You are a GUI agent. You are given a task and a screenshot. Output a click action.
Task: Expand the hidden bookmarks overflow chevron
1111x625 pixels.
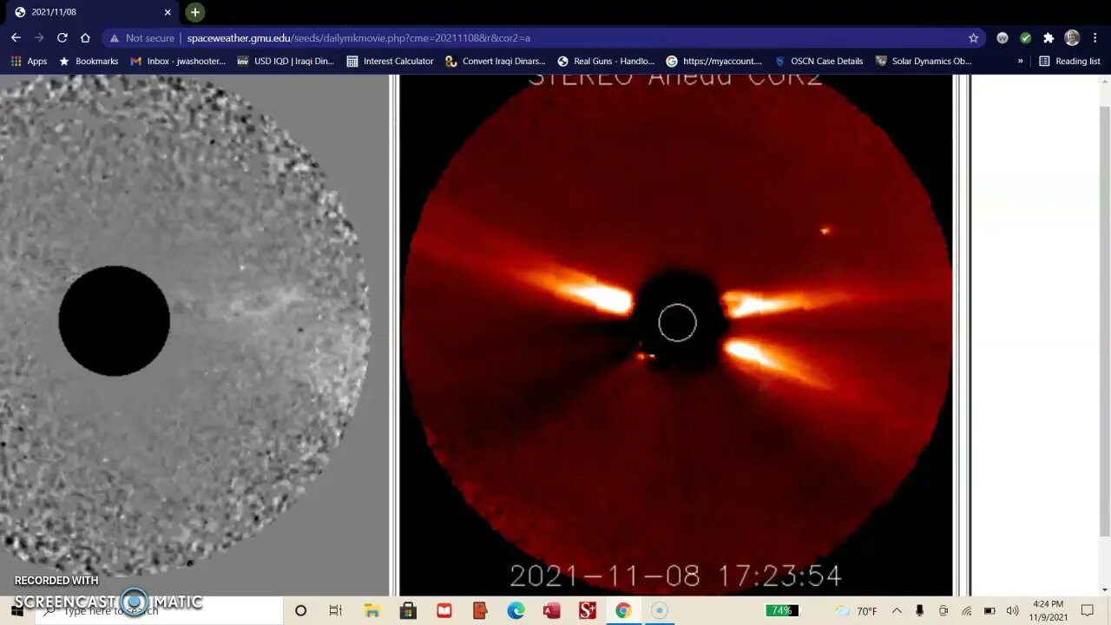1020,62
